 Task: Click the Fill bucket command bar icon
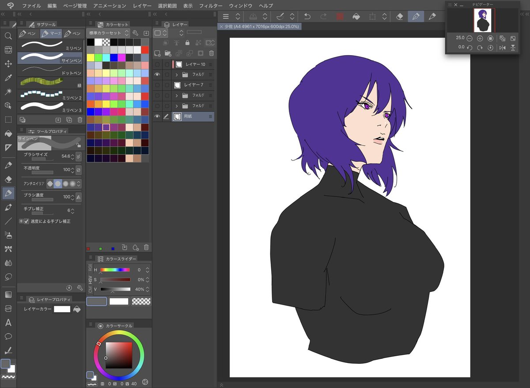356,16
